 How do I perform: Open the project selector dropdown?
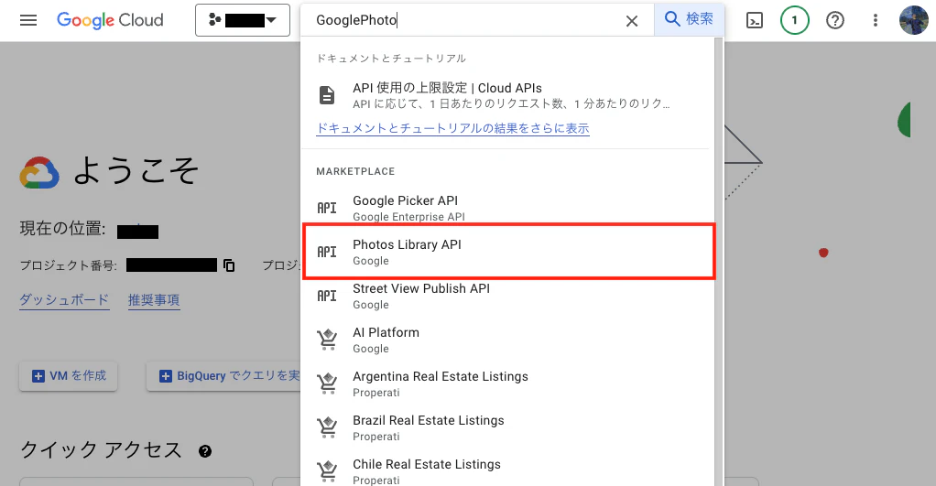(243, 20)
